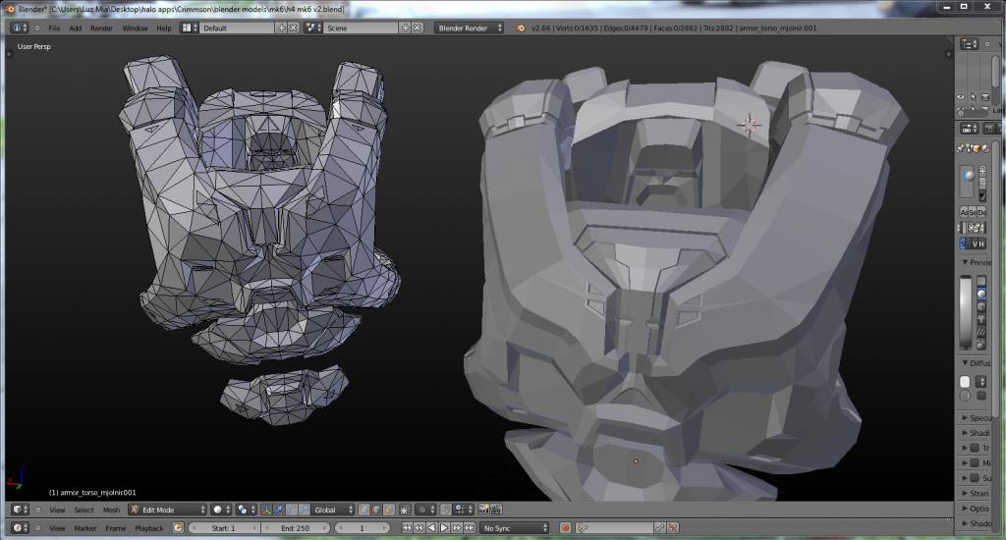Jump to the next keyframe
This screenshot has width=1006, height=540.
click(457, 528)
